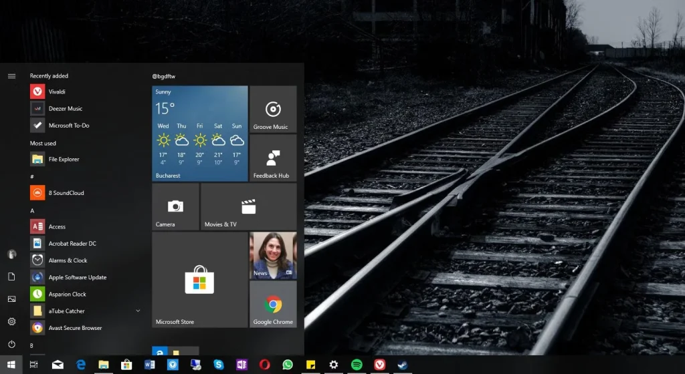Open OneNote from the taskbar
The height and width of the screenshot is (374, 685).
[x=241, y=365]
